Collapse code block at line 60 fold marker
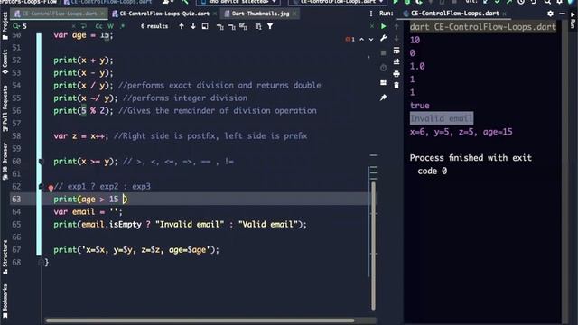This screenshot has width=578, height=325. click(42, 161)
